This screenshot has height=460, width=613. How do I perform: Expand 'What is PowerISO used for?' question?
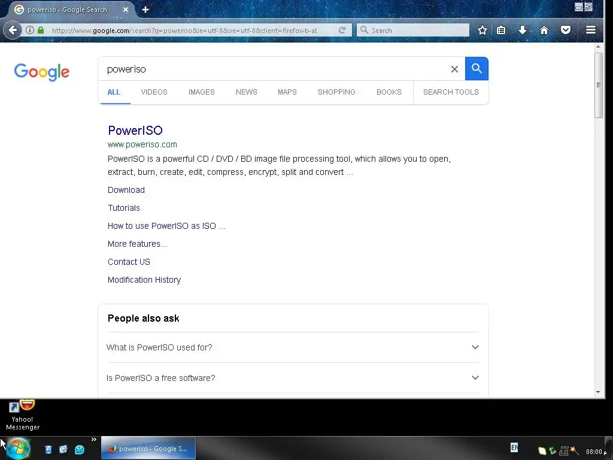(x=293, y=347)
